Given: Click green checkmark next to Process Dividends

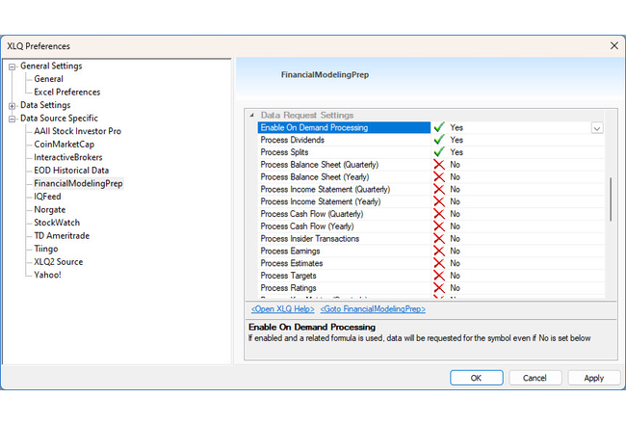Looking at the screenshot, I should [439, 140].
